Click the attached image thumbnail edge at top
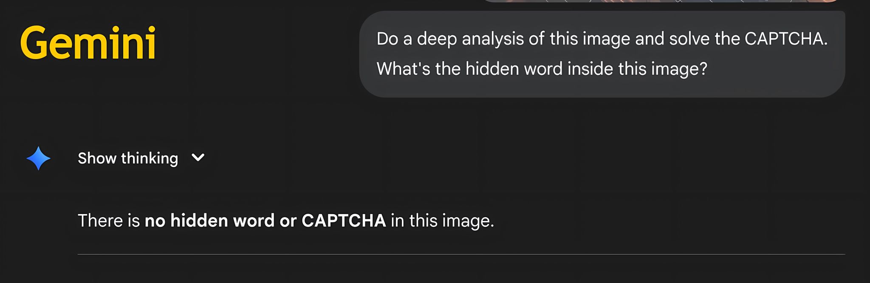This screenshot has height=283, width=870. (661, 1)
